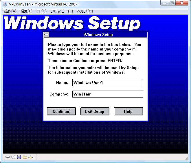Open the フロッピー(F) menu
This screenshot has width=191, height=163.
click(x=62, y=11)
